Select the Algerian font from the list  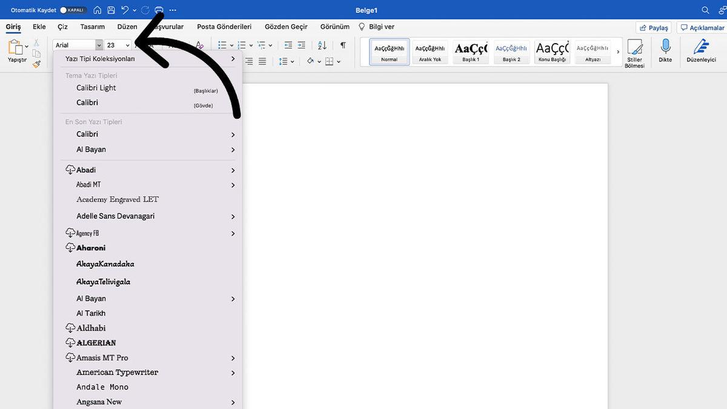pyautogui.click(x=96, y=343)
